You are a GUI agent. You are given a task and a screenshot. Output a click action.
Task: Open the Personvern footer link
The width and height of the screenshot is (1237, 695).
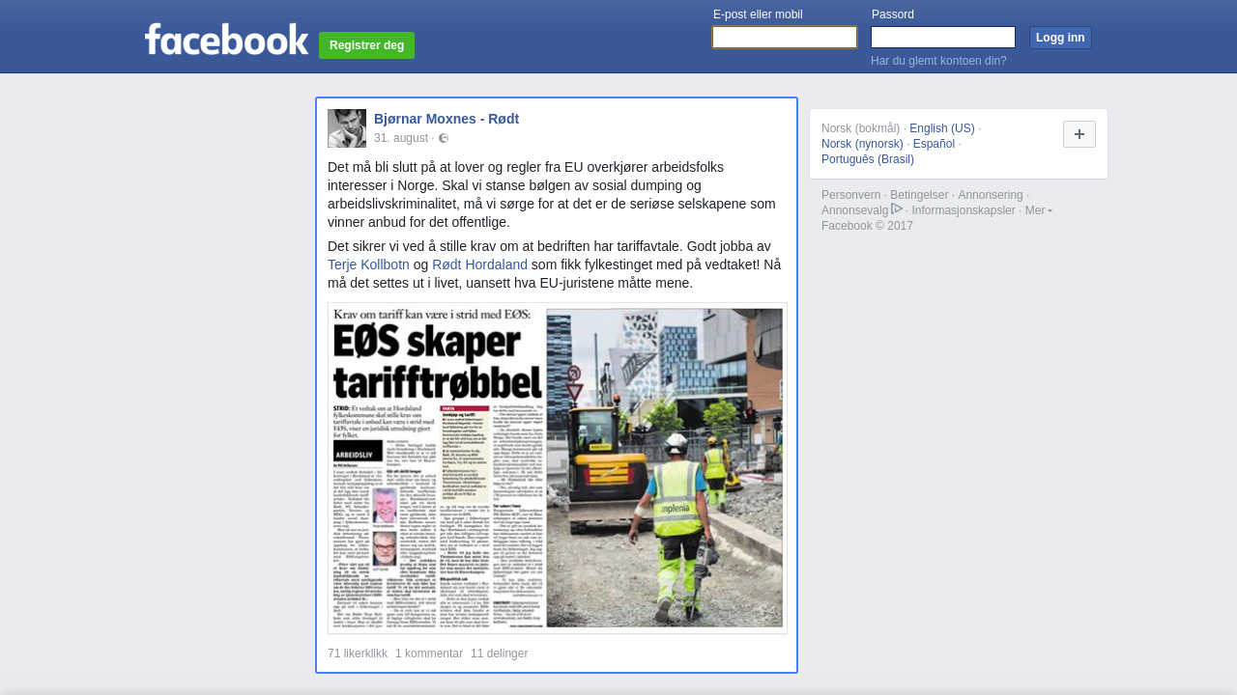point(850,195)
